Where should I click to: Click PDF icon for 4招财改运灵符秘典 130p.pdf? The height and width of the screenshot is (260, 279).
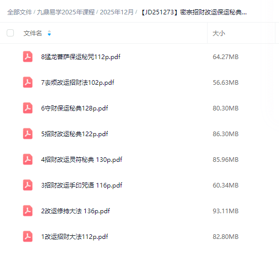[28, 159]
